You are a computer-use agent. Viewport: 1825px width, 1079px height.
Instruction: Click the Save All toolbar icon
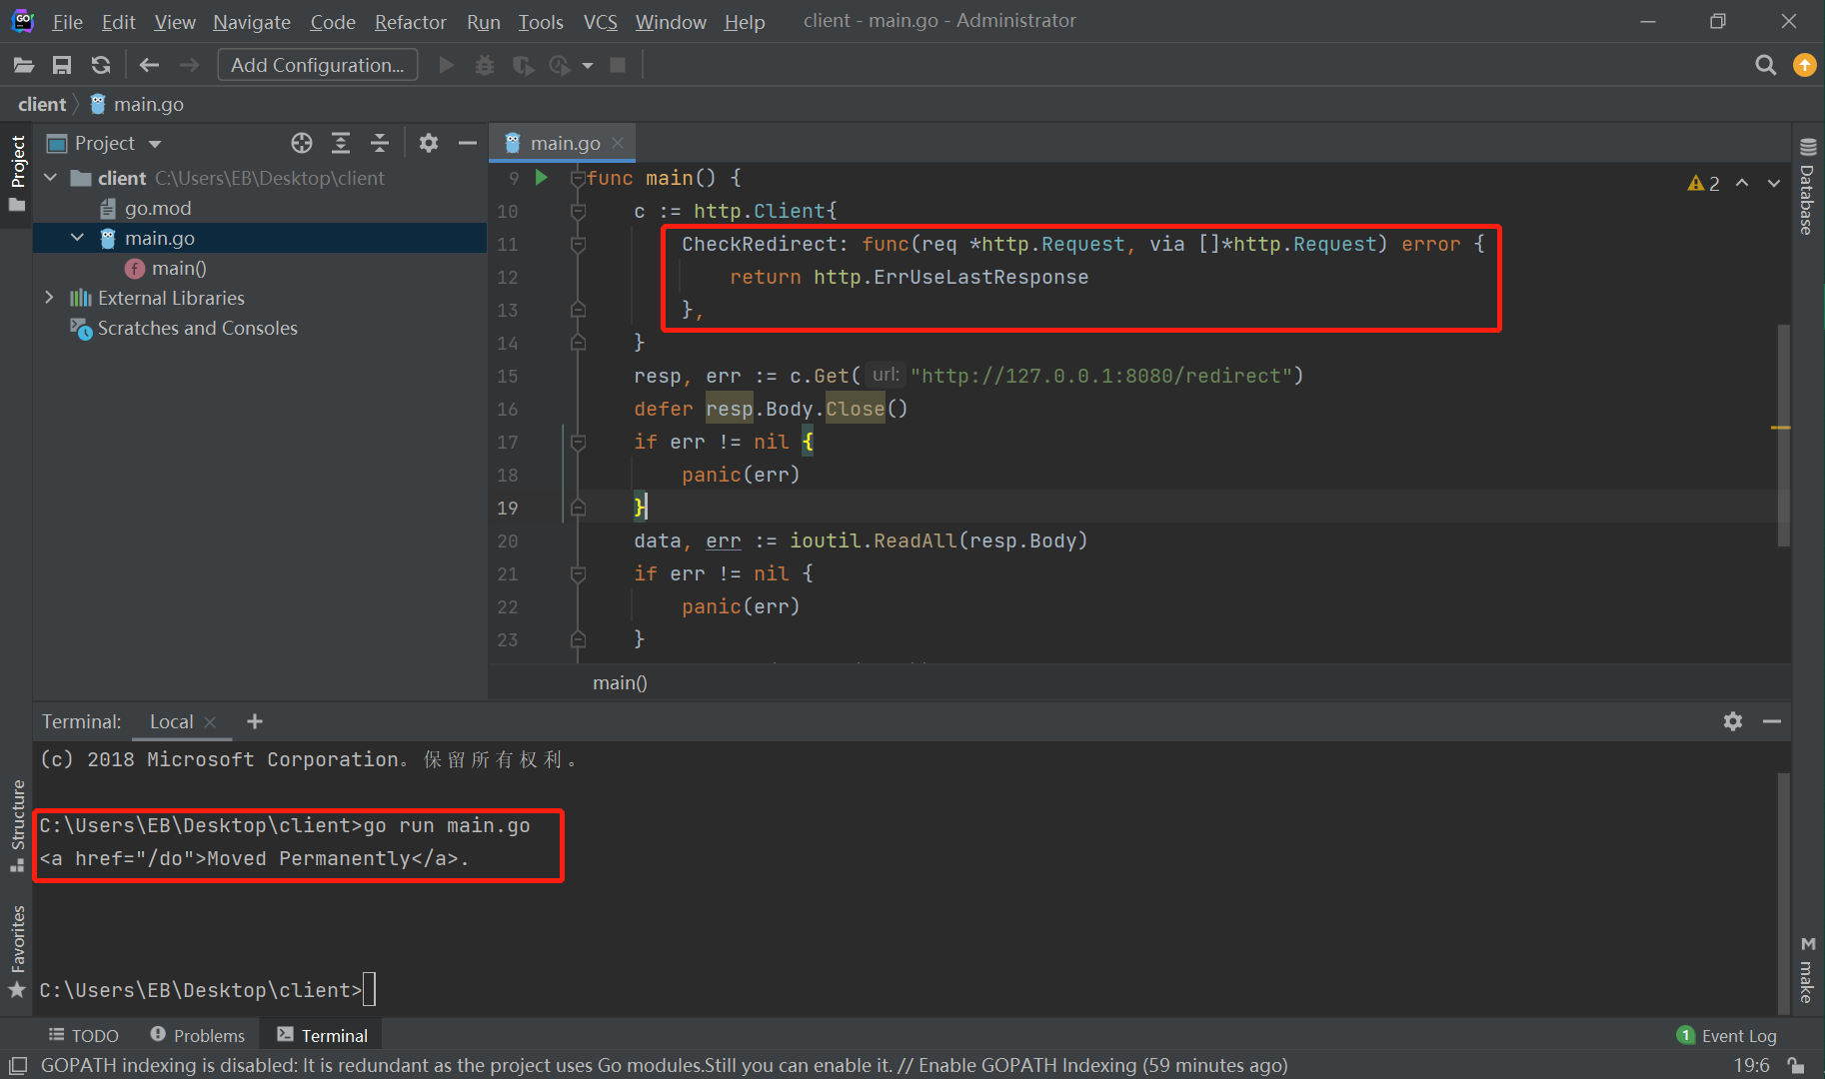tap(62, 65)
